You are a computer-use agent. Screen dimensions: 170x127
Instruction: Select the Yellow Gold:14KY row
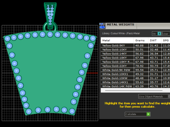point(135,54)
